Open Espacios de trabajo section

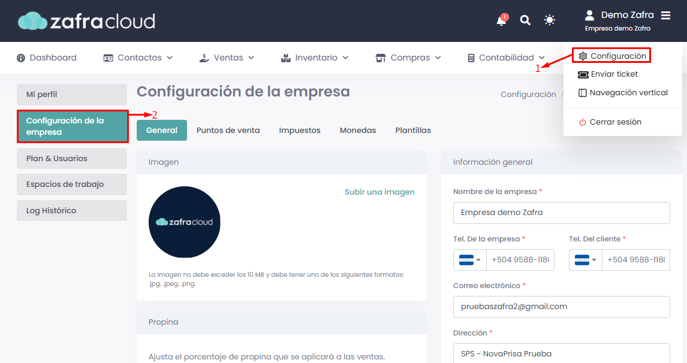tap(72, 184)
